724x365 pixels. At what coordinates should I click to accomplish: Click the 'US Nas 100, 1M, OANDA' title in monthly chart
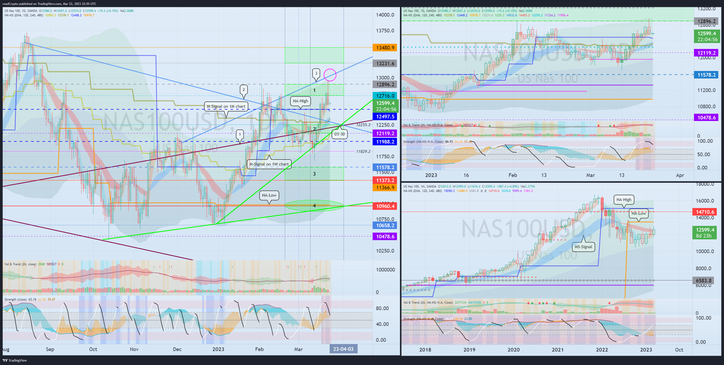pos(420,187)
